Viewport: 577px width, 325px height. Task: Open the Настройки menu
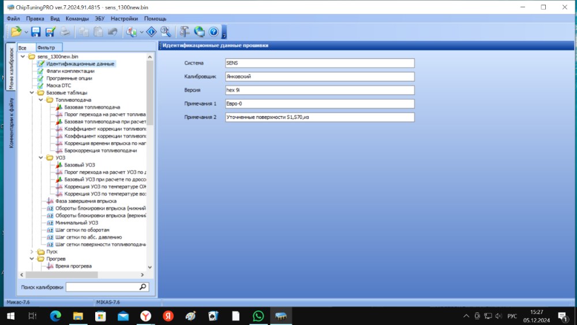pyautogui.click(x=124, y=18)
